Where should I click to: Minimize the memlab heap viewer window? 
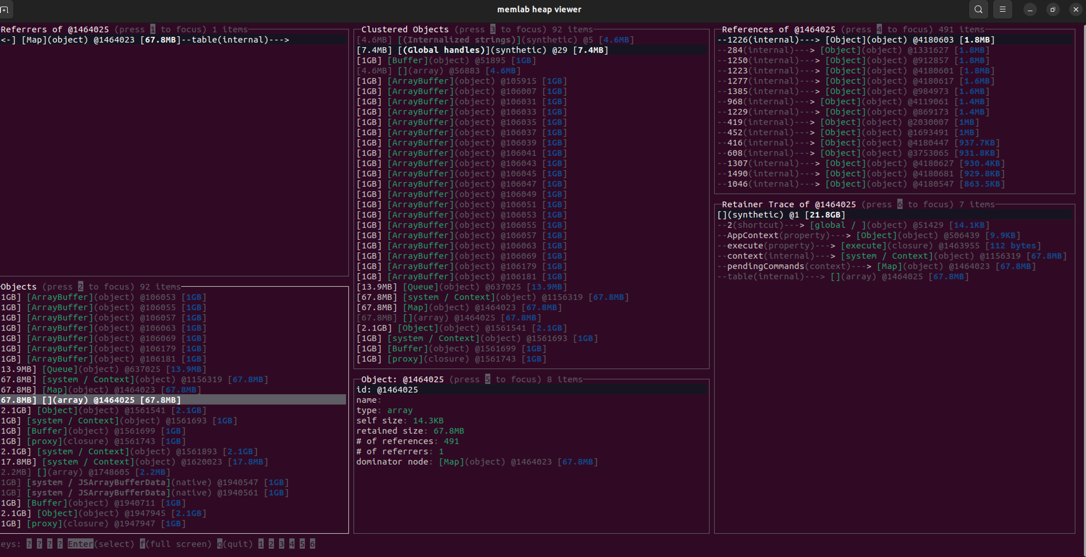tap(1030, 9)
